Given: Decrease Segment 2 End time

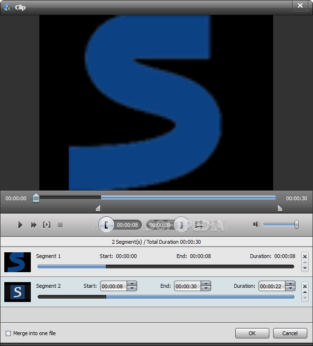Looking at the screenshot, I should [x=206, y=288].
